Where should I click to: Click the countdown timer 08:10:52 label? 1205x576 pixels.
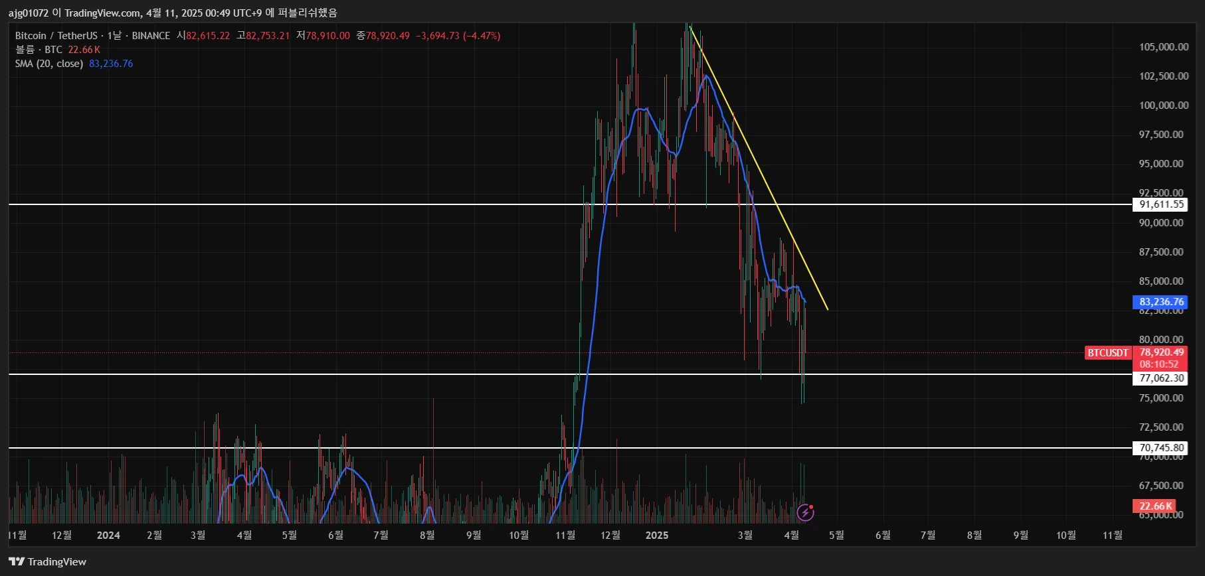1159,364
